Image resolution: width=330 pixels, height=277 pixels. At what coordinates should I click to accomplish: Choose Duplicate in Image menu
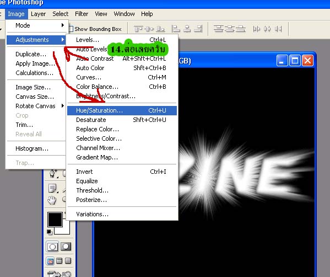[36, 54]
